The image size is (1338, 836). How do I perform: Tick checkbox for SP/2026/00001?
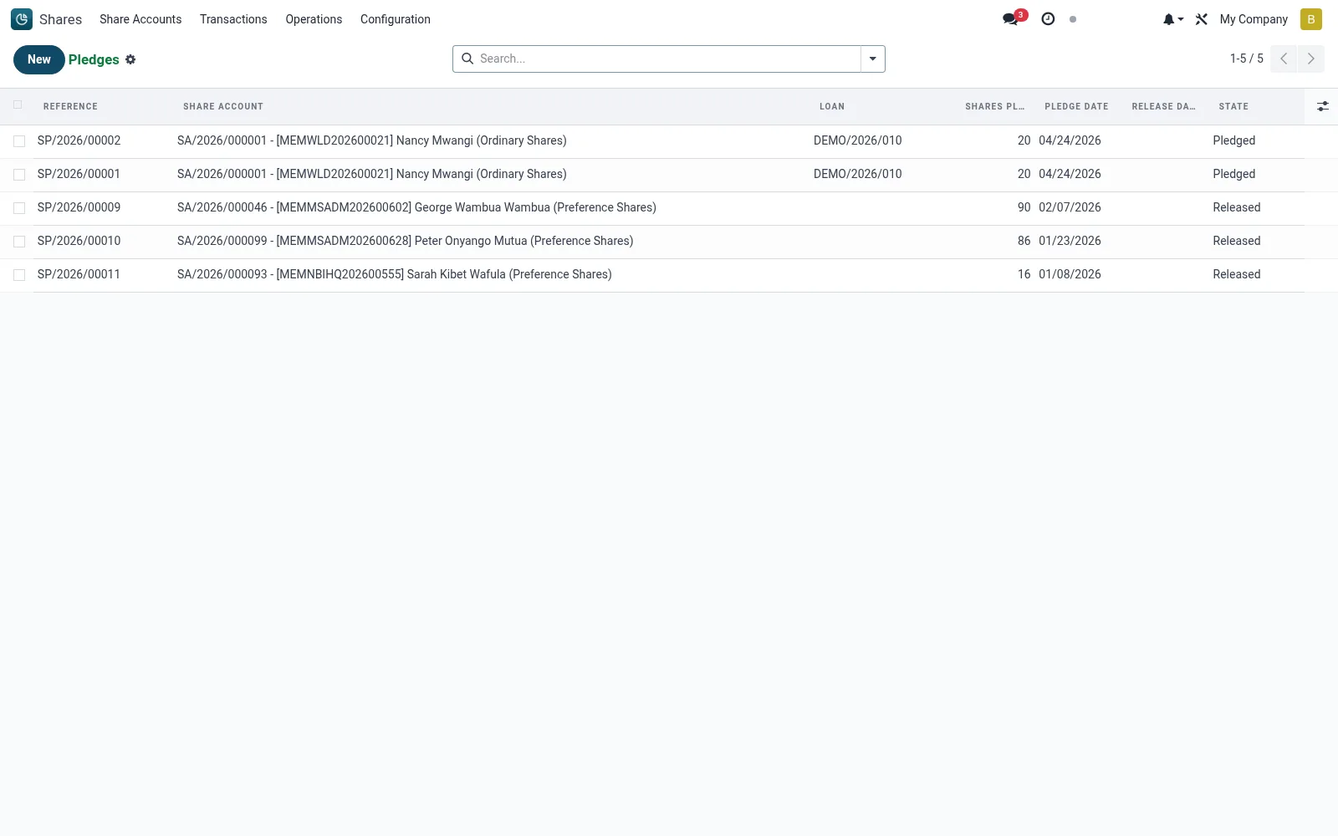pos(19,175)
